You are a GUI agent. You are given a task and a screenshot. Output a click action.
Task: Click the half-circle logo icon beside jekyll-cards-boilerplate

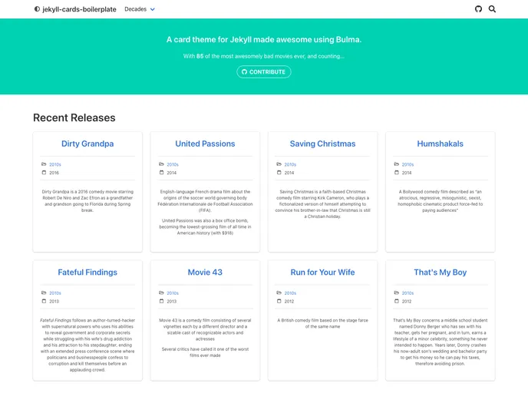pyautogui.click(x=37, y=9)
